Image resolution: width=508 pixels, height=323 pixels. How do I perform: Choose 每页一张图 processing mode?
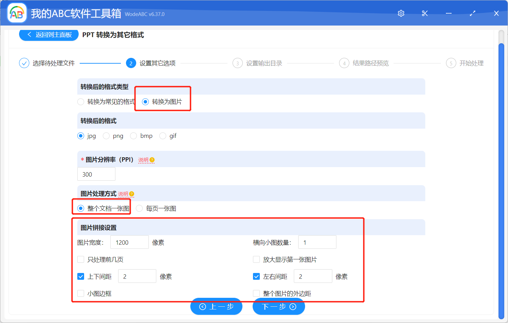pyautogui.click(x=139, y=208)
